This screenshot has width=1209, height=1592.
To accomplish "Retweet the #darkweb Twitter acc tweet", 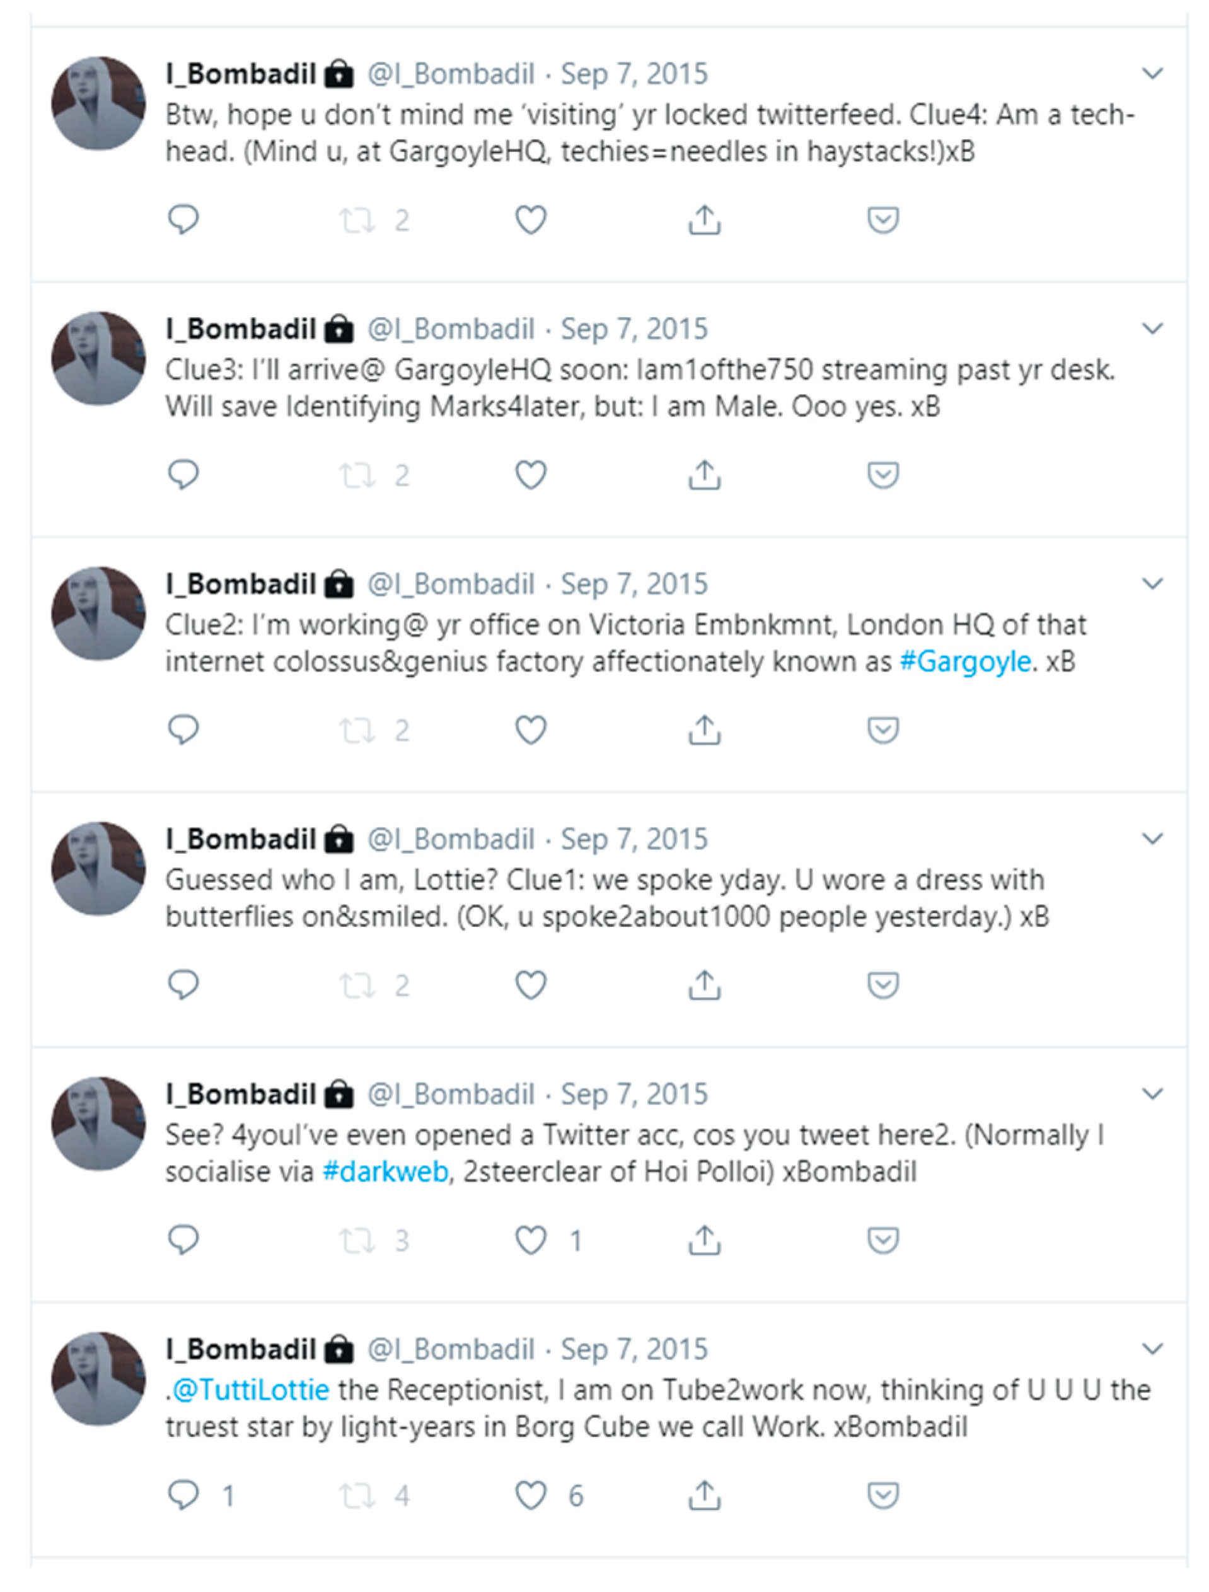I will [357, 1240].
